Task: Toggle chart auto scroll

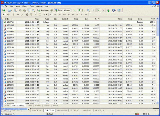Action: pos(98,10)
